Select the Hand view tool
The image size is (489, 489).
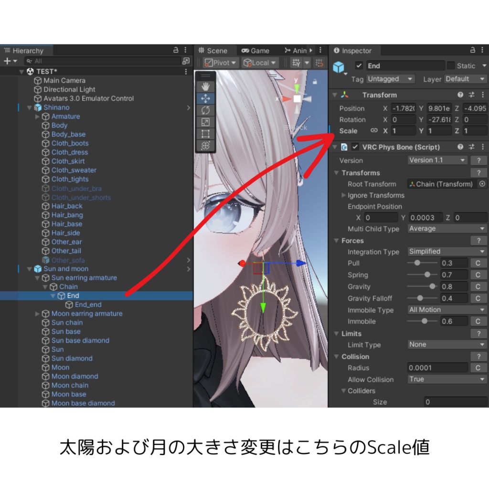point(205,87)
